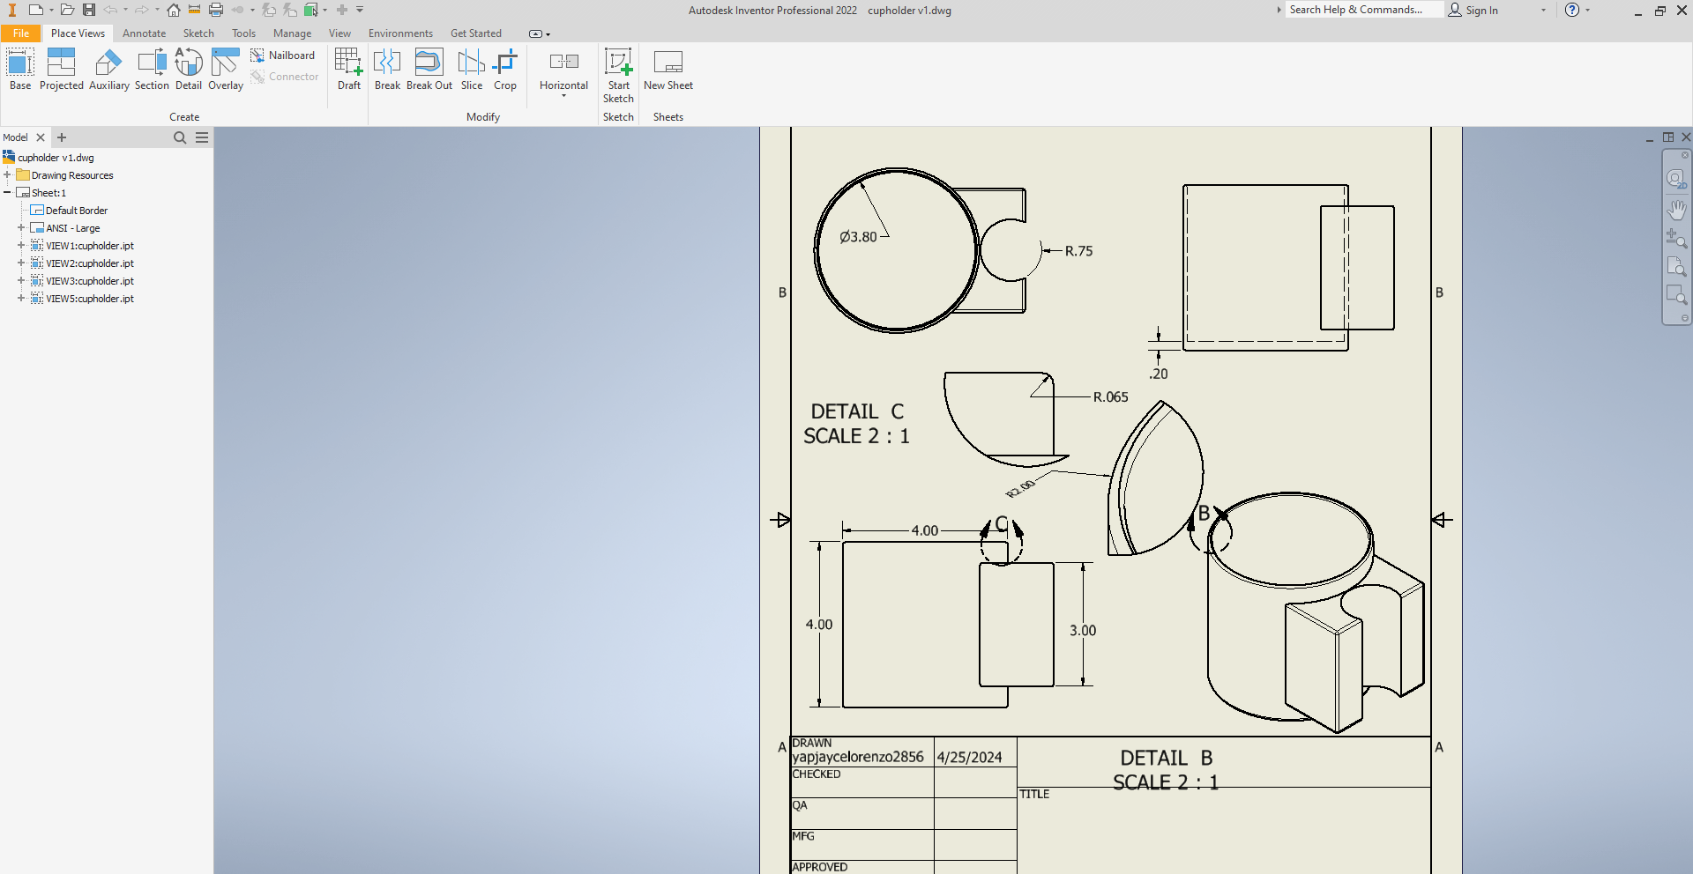Switch to the Annotate ribbon tab

144,33
